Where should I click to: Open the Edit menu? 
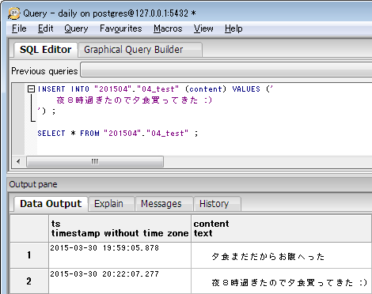tap(45, 28)
